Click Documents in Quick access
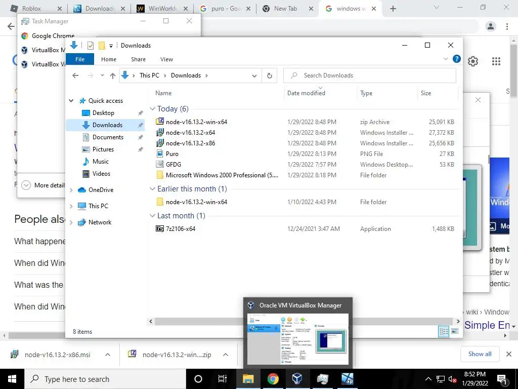This screenshot has height=389, width=518. coord(108,137)
